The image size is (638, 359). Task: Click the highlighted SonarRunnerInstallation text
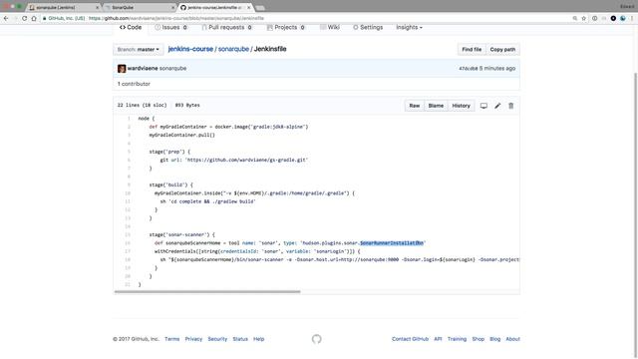(392, 243)
